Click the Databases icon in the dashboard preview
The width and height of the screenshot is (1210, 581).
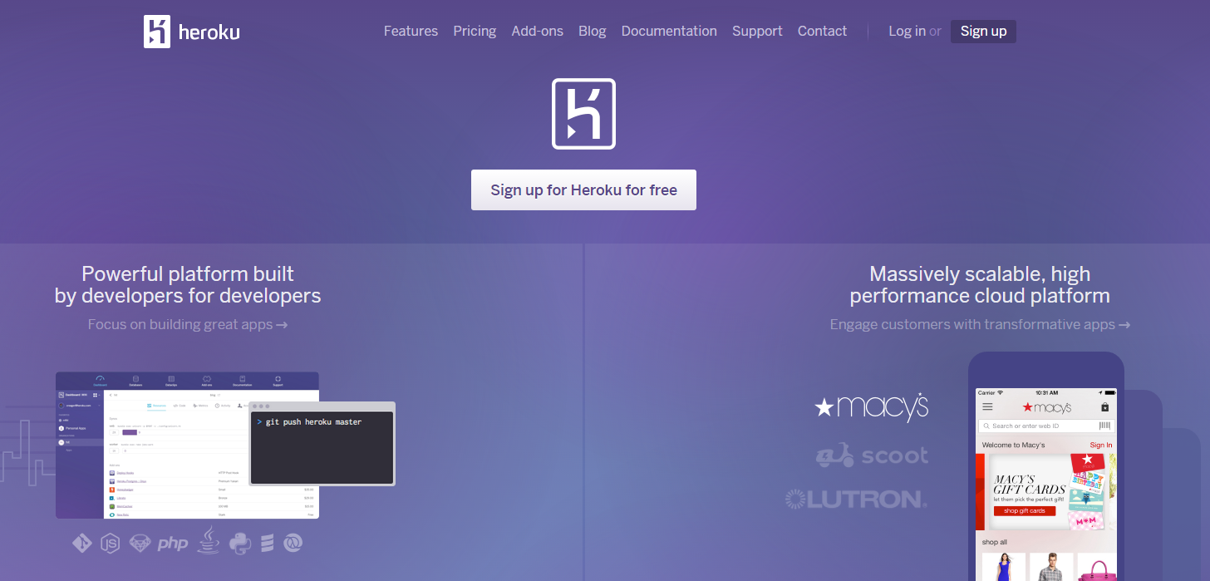tap(135, 380)
